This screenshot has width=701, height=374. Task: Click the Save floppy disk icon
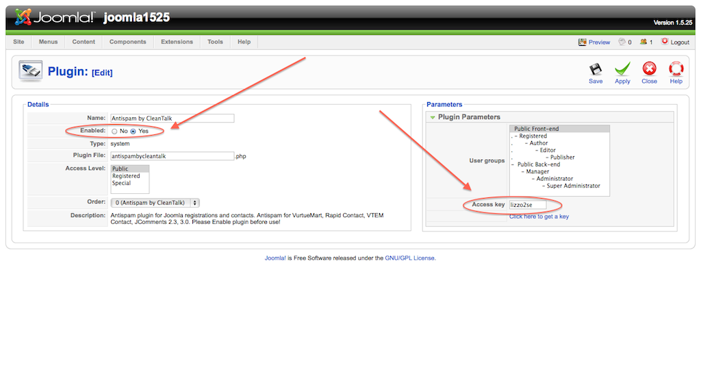click(596, 69)
